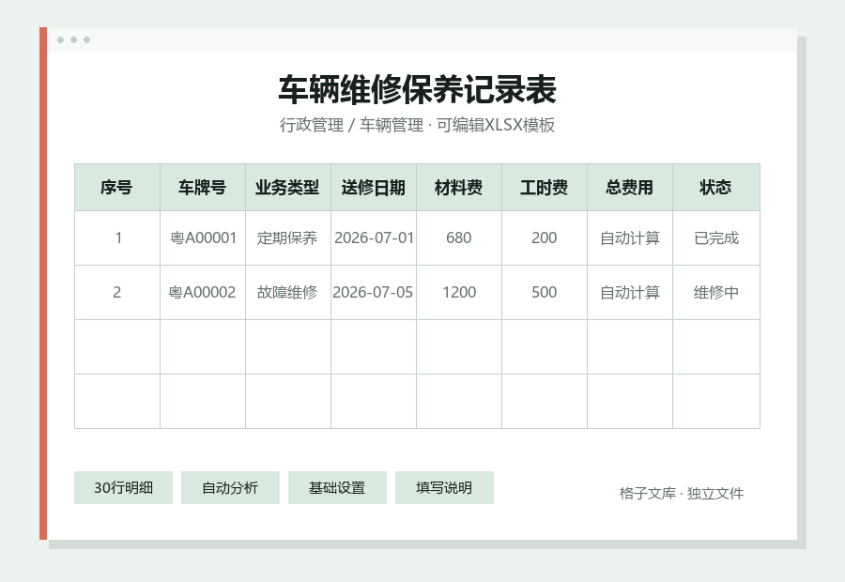The width and height of the screenshot is (845, 582).
Task: Open the 填写说明 tag
Action: 444,488
